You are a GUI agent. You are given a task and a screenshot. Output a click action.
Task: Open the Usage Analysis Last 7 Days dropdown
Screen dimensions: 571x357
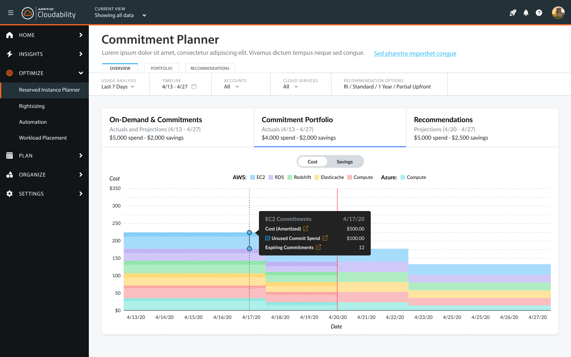click(118, 87)
